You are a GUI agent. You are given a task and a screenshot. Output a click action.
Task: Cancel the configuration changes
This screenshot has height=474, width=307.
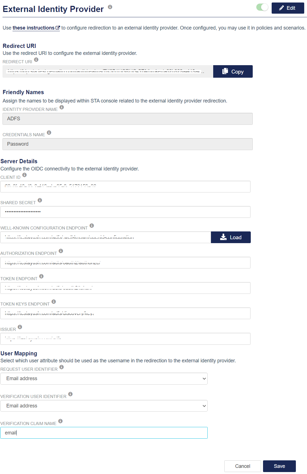242,466
